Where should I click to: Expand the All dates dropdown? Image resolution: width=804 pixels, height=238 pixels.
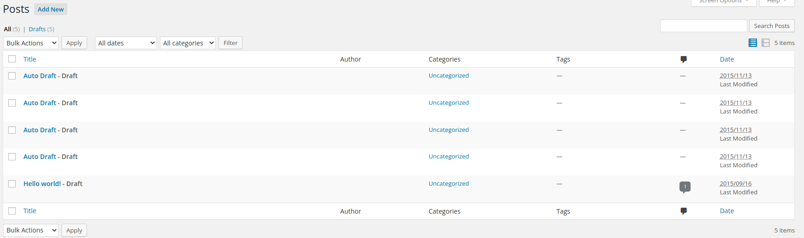(x=126, y=43)
